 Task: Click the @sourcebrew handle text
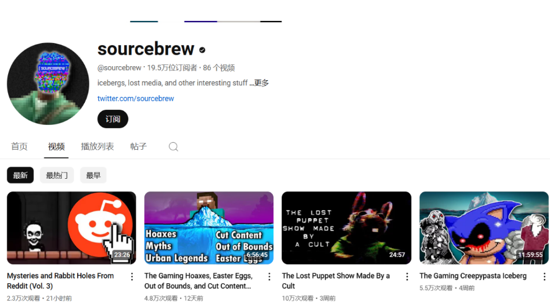[119, 68]
